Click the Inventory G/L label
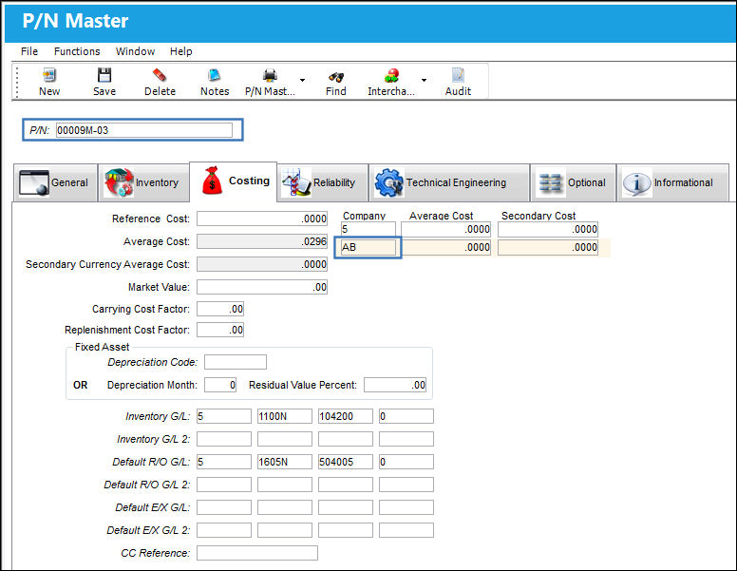This screenshot has height=571, width=737. 158,416
